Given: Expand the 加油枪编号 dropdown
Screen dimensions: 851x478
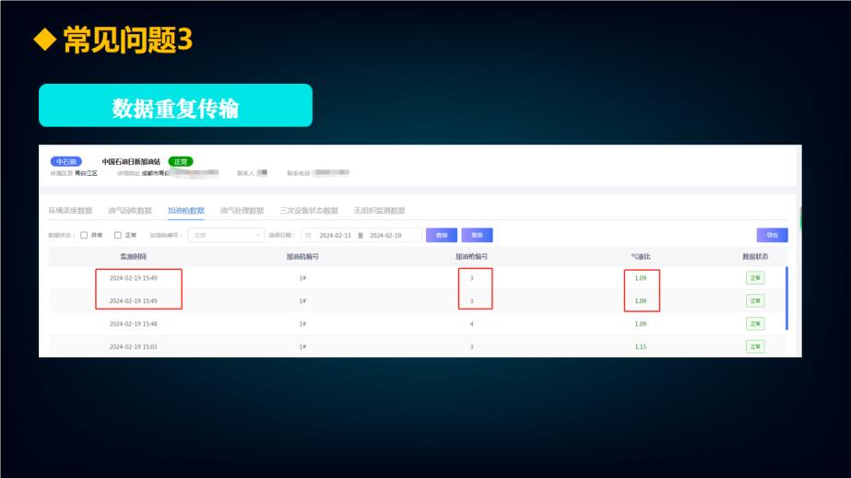Looking at the screenshot, I should pos(226,235).
